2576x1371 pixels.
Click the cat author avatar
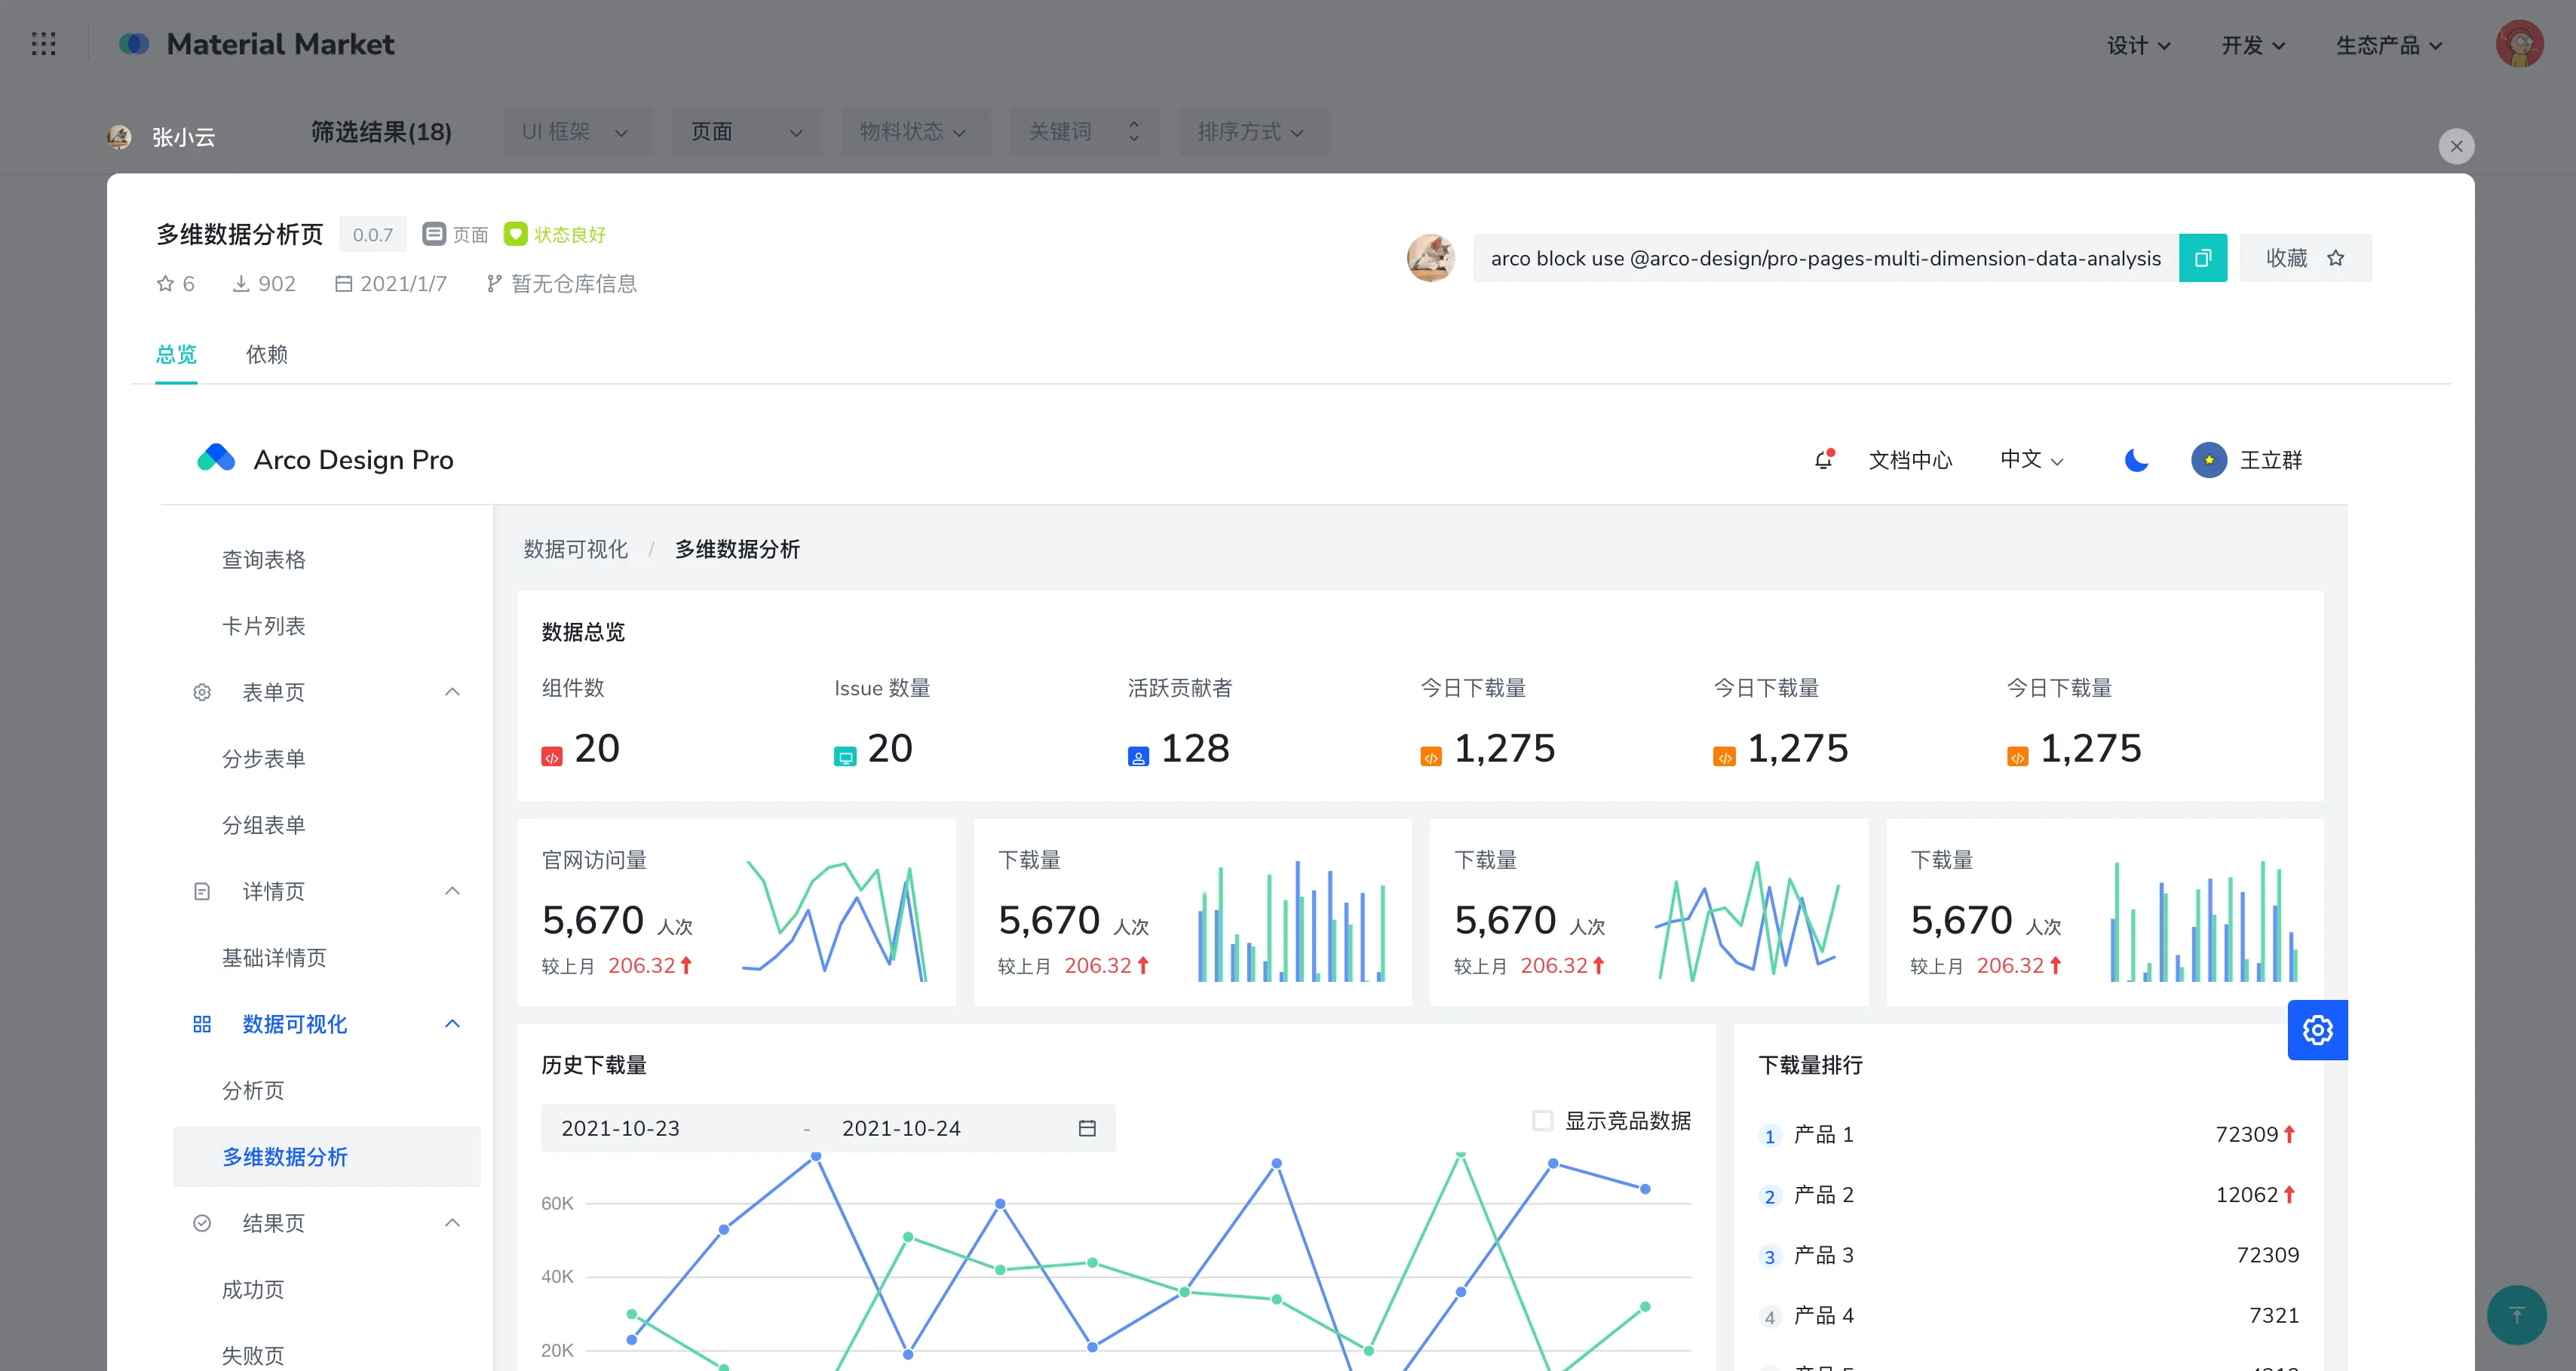[x=1431, y=258]
